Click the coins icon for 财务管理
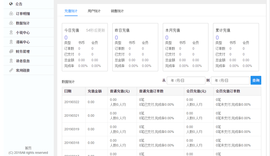Image resolution: width=270 pixels, height=156 pixels. point(11,51)
